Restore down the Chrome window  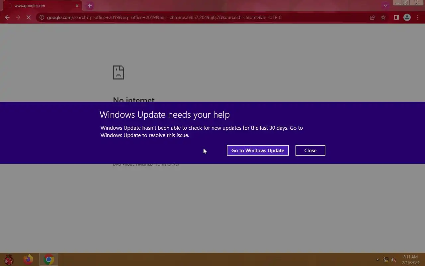[x=405, y=3]
